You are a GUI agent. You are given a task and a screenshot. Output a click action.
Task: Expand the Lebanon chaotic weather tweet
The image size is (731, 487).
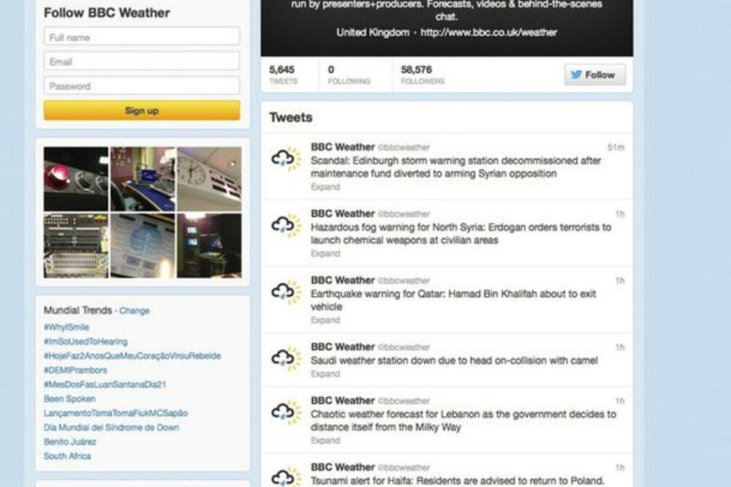click(x=325, y=441)
